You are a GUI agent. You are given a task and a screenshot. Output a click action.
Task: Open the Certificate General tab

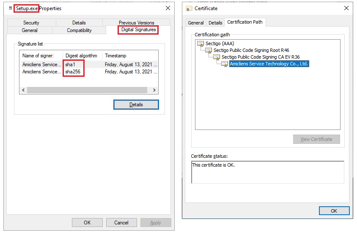click(x=196, y=23)
